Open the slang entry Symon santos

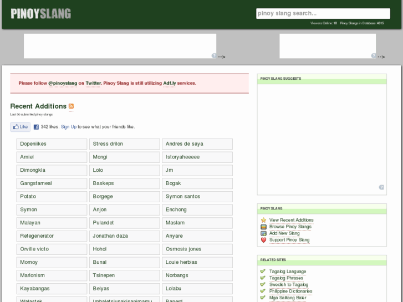(x=197, y=196)
